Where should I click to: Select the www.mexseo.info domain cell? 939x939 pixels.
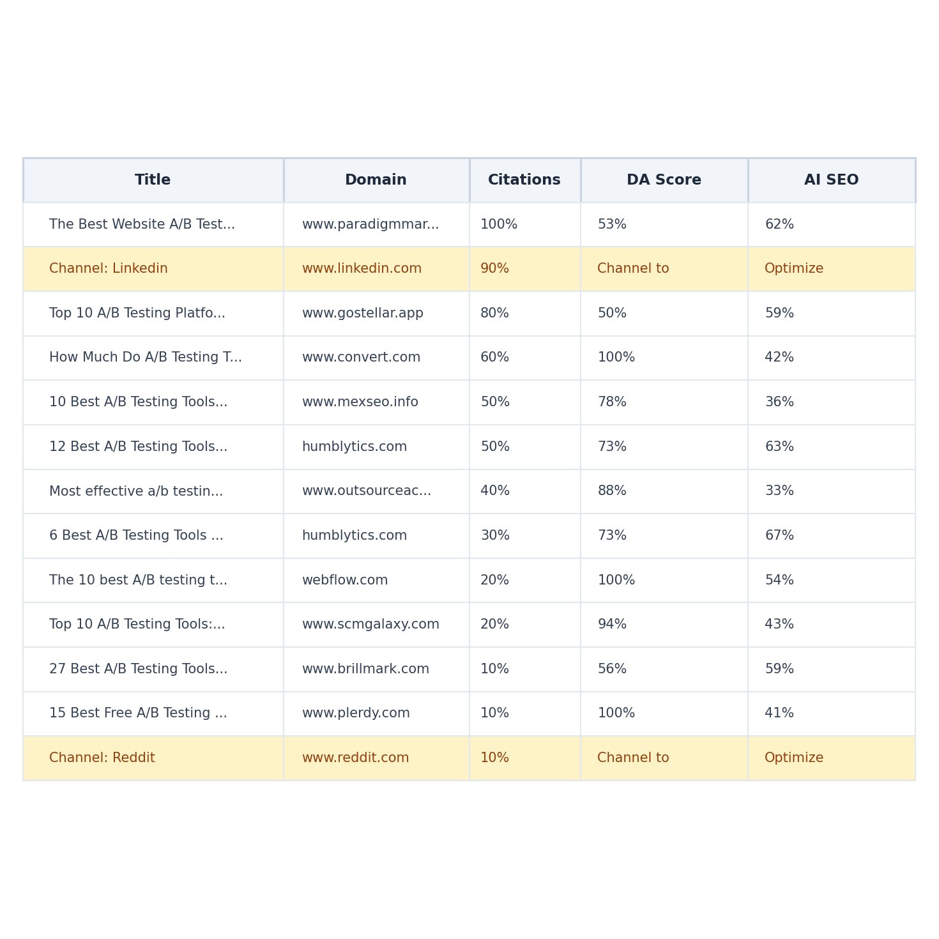pos(360,402)
